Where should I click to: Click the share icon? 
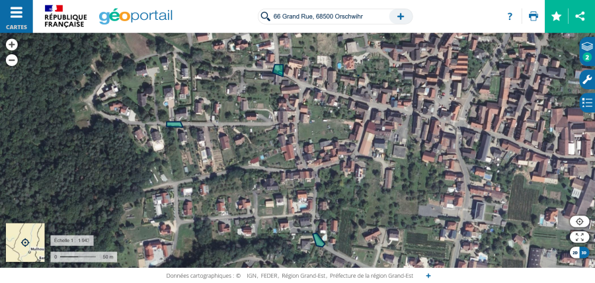(580, 17)
